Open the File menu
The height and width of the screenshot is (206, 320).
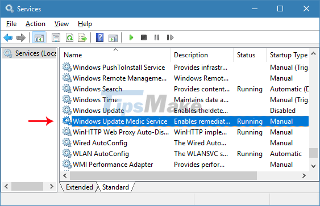point(11,24)
